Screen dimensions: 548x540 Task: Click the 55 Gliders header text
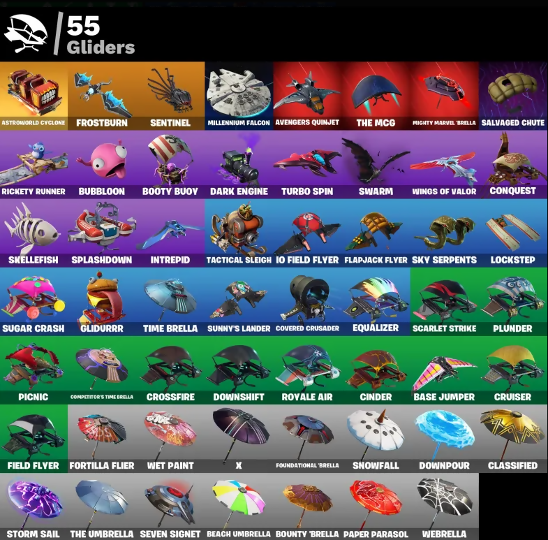101,36
